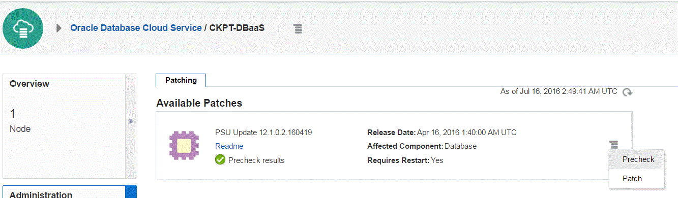
Task: Refresh the page using the circular arrow icon
Action: [628, 92]
